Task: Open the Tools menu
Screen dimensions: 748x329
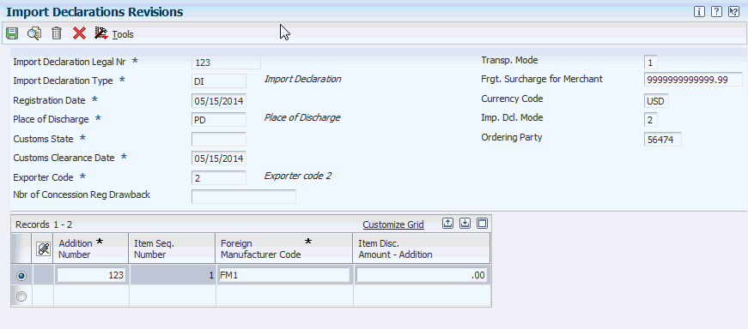Action: coord(123,34)
